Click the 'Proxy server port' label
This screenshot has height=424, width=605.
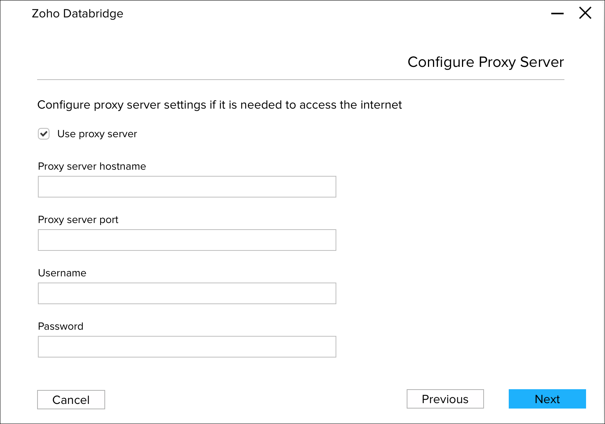point(78,220)
